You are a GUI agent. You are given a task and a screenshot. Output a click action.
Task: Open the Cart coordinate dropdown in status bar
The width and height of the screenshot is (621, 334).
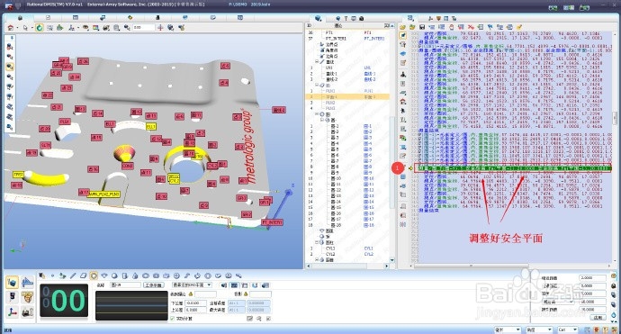click(x=567, y=329)
